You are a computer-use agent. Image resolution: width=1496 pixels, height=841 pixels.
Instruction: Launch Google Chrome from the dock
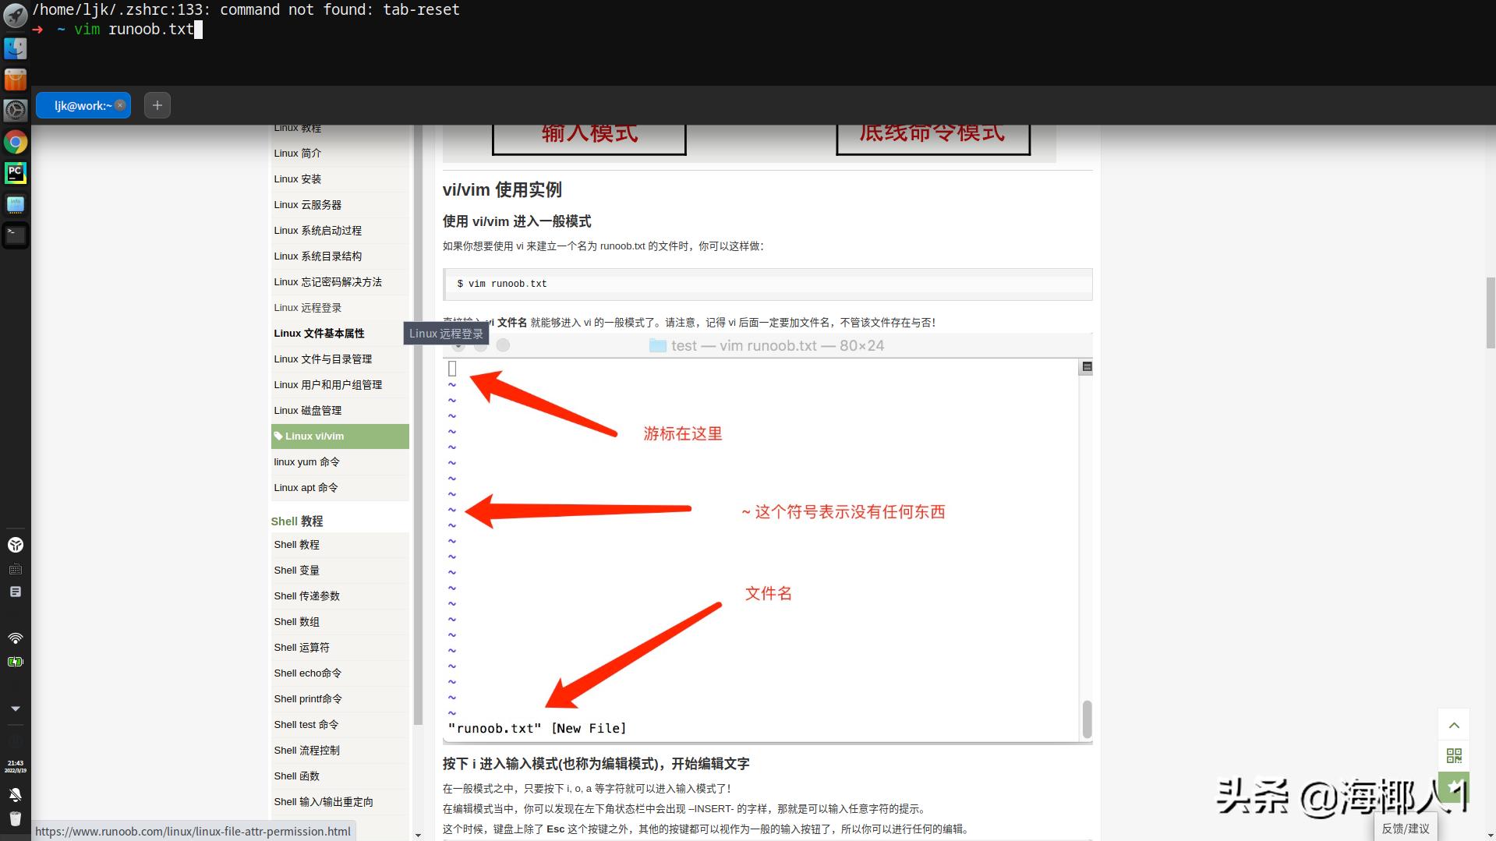pyautogui.click(x=16, y=142)
